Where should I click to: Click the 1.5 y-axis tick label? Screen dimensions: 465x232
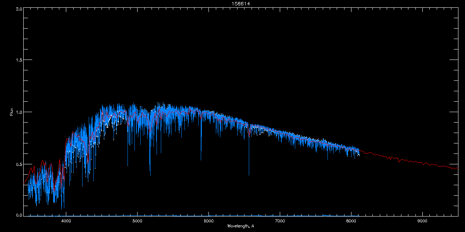click(x=18, y=60)
